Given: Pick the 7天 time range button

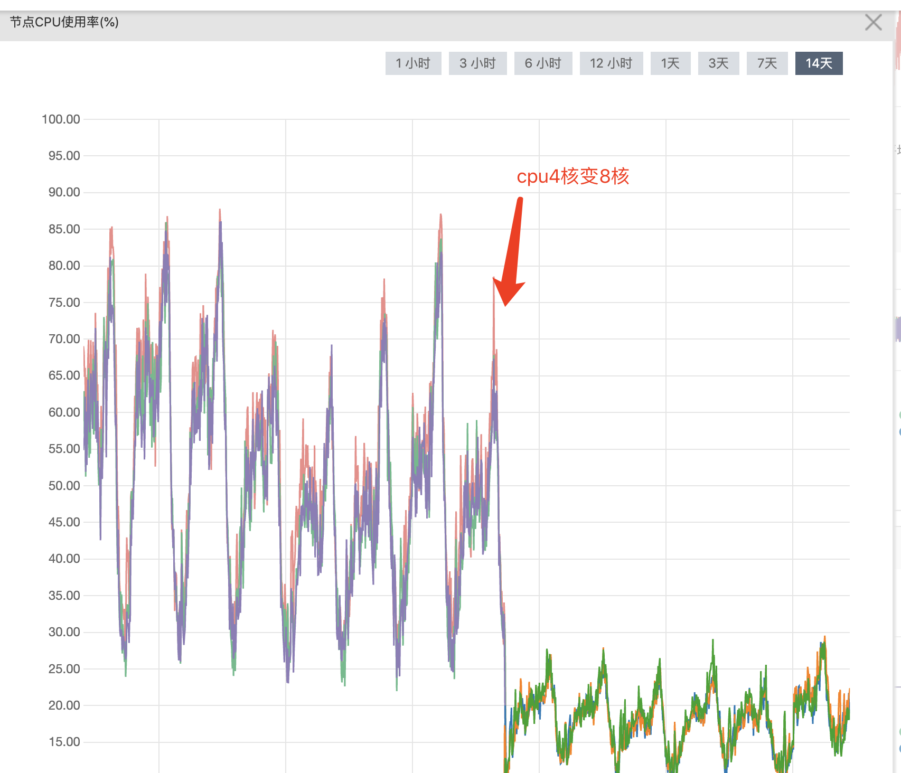Looking at the screenshot, I should 767,63.
